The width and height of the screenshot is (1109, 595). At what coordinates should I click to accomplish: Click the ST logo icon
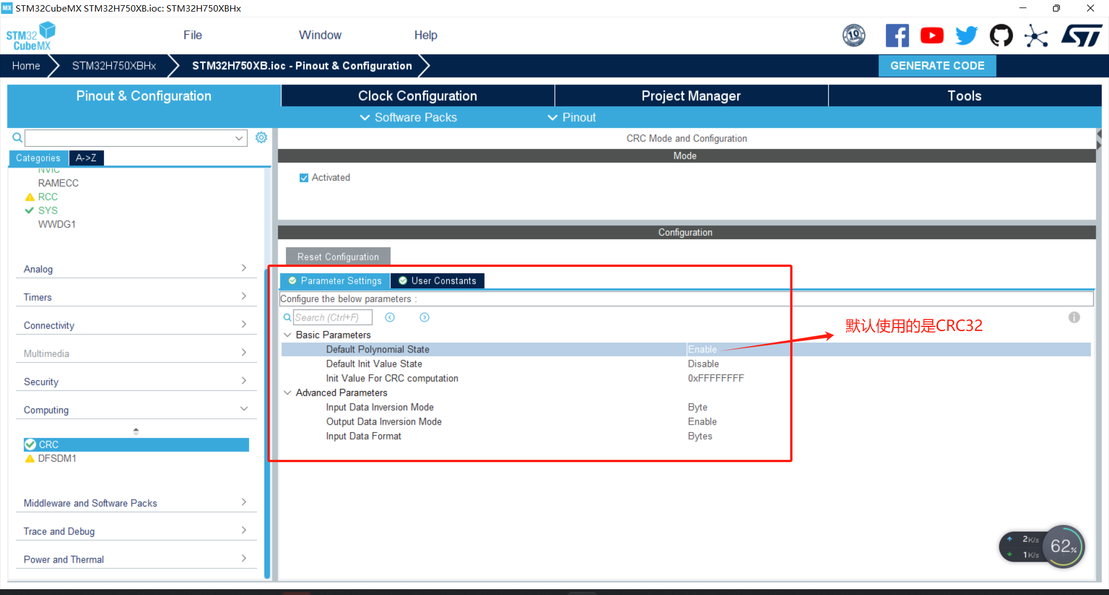coord(1081,36)
